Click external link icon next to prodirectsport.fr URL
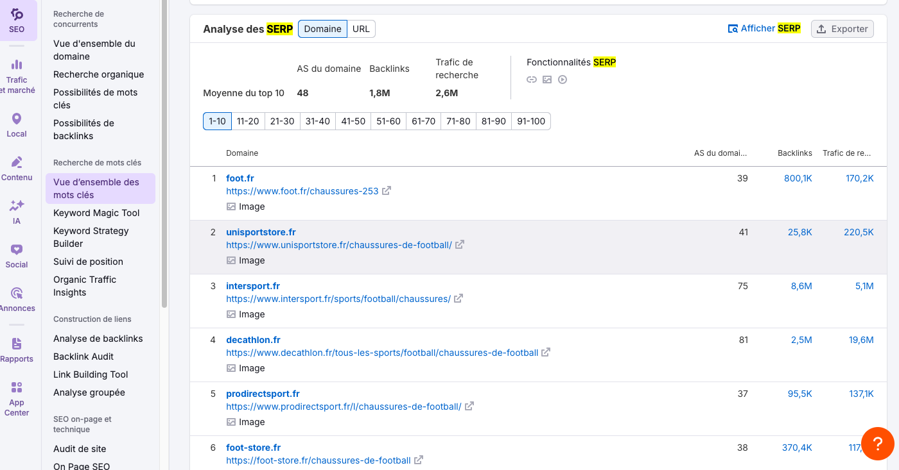 (469, 407)
